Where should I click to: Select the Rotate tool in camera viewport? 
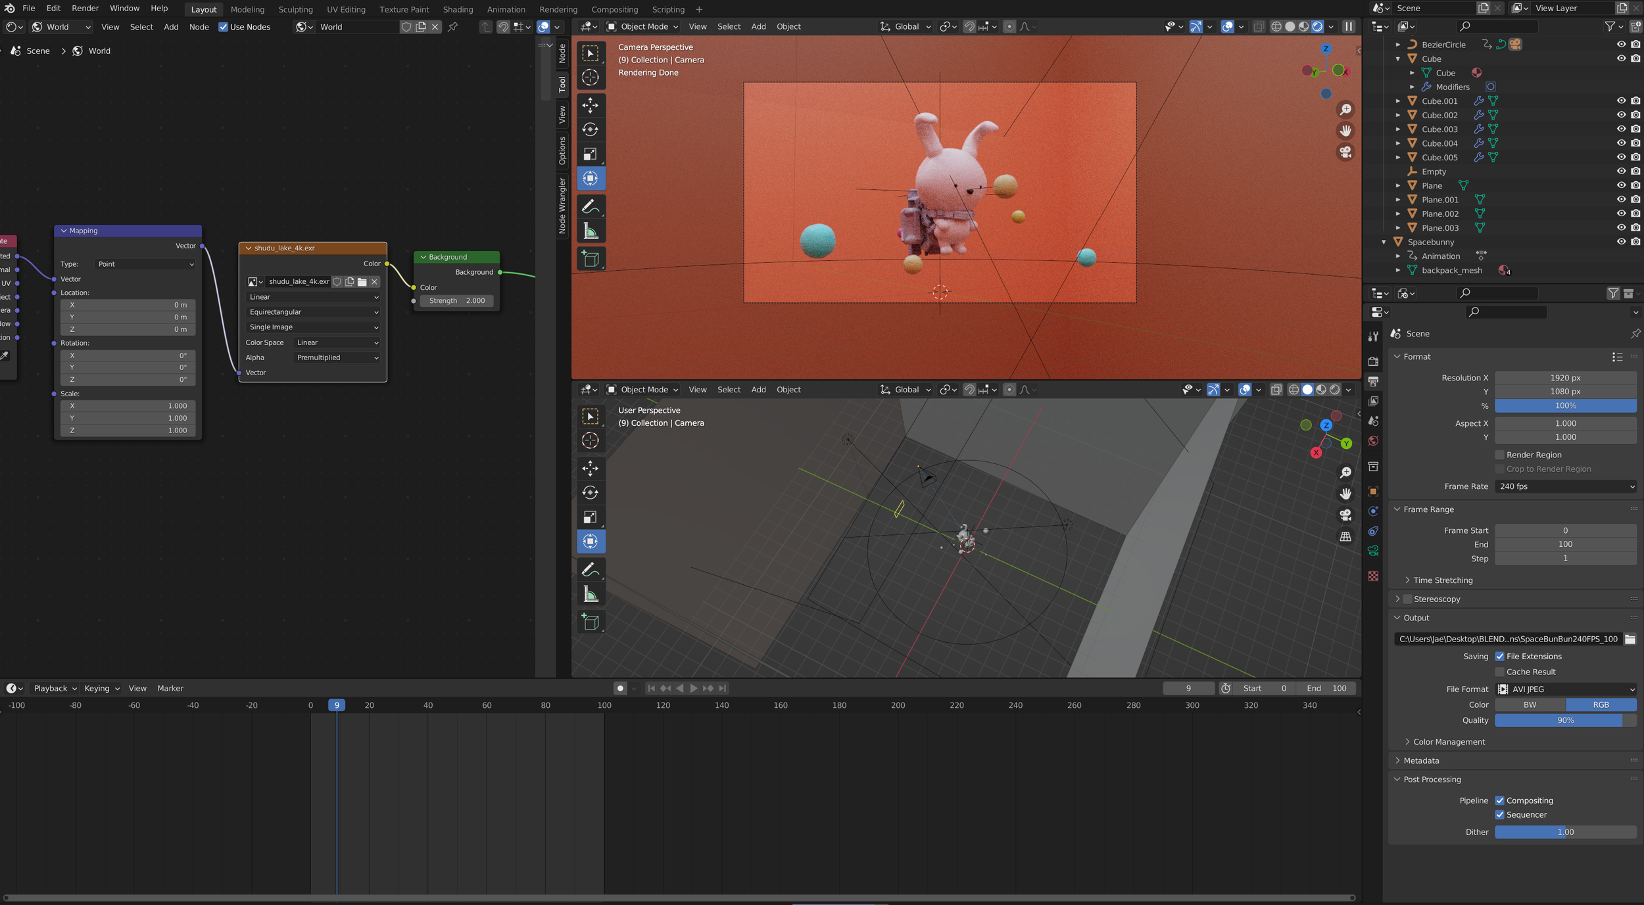[590, 129]
